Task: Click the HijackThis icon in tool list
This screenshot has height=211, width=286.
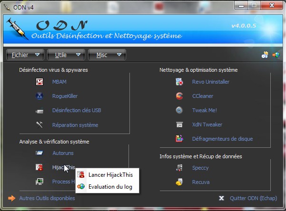Action: coord(39,167)
